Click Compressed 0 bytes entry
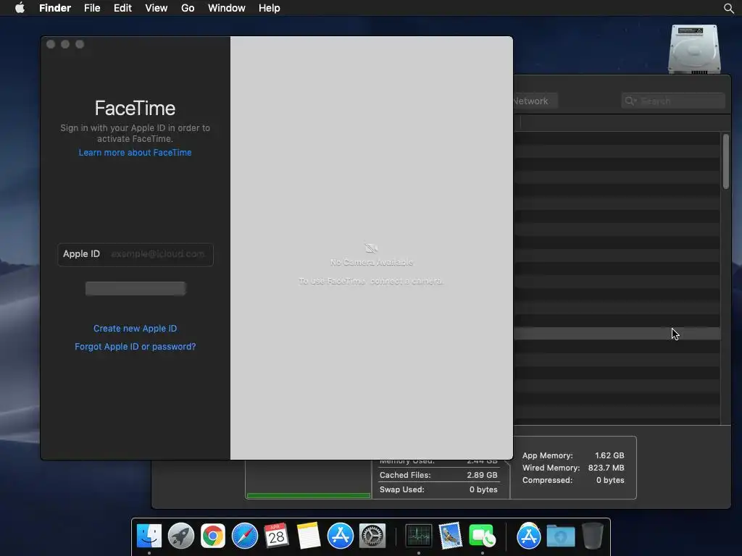This screenshot has height=556, width=742. coord(573,480)
